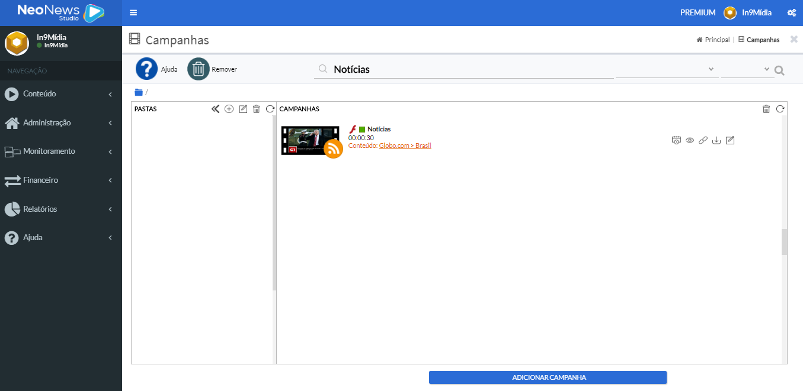Open schedule calendar icon for Notícias campaign
Image resolution: width=803 pixels, height=391 pixels.
tap(676, 140)
